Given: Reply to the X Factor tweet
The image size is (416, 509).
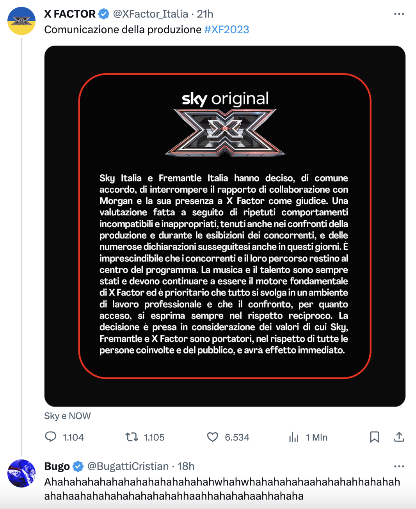Looking at the screenshot, I should click(51, 437).
